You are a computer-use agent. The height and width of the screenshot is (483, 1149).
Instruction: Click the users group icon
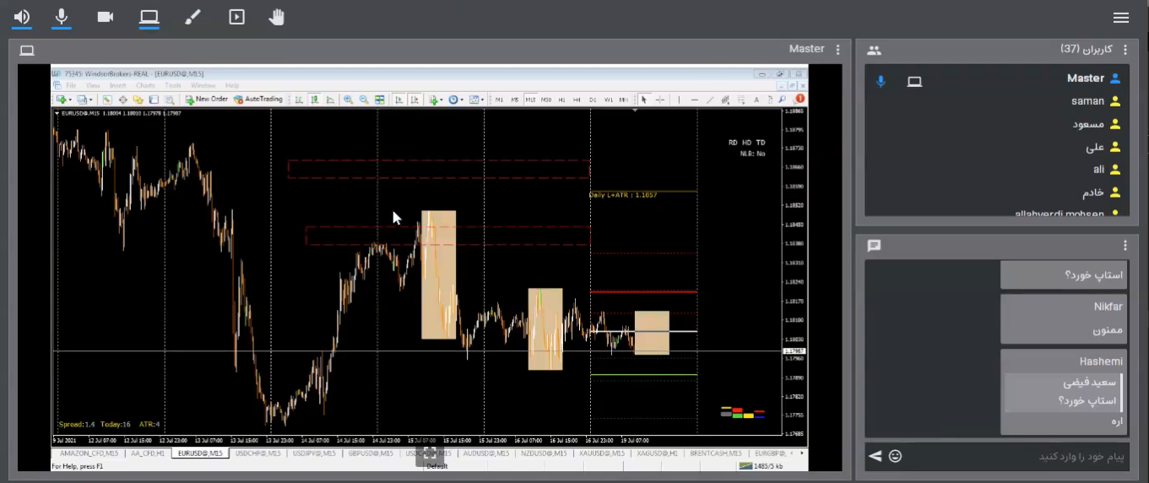point(874,51)
